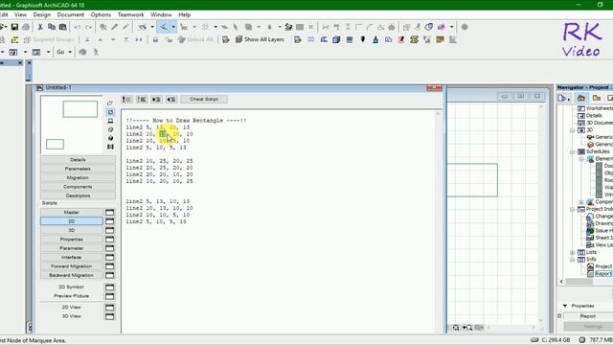Click the side view preview icon beside thumbnail
Screen dimensions: 613x345
pos(110,121)
